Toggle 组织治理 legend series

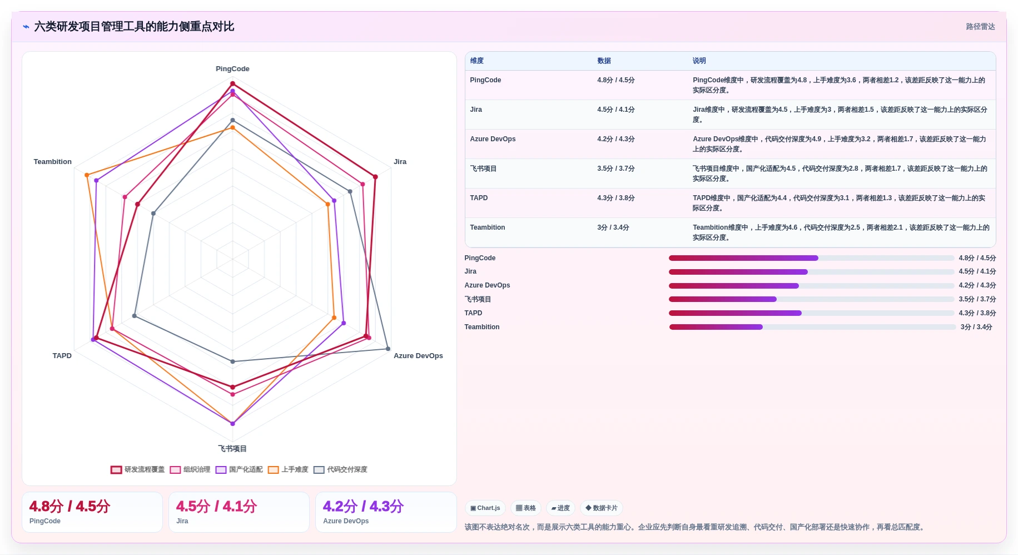click(190, 469)
